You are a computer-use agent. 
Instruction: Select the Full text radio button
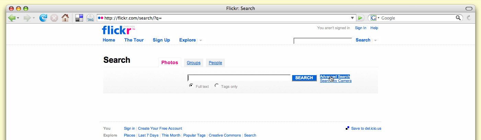[x=191, y=86]
